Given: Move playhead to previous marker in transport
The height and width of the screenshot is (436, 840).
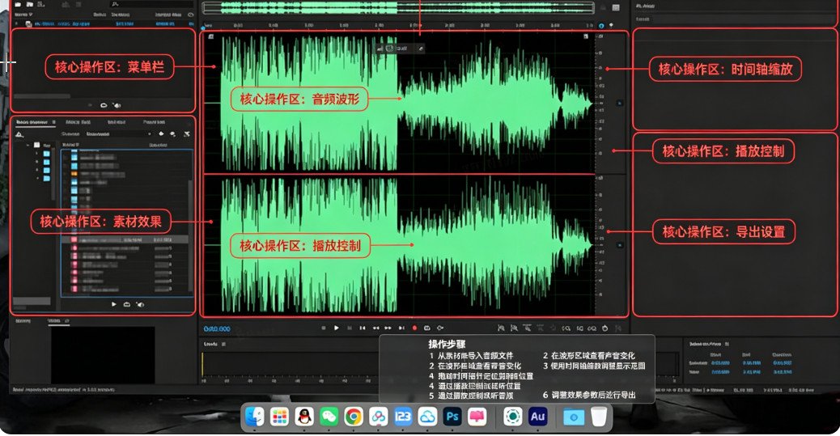Looking at the screenshot, I should click(x=363, y=328).
